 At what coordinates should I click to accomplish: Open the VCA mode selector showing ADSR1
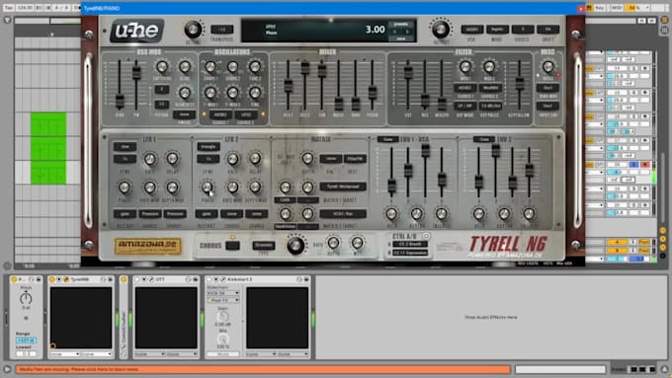471,29
